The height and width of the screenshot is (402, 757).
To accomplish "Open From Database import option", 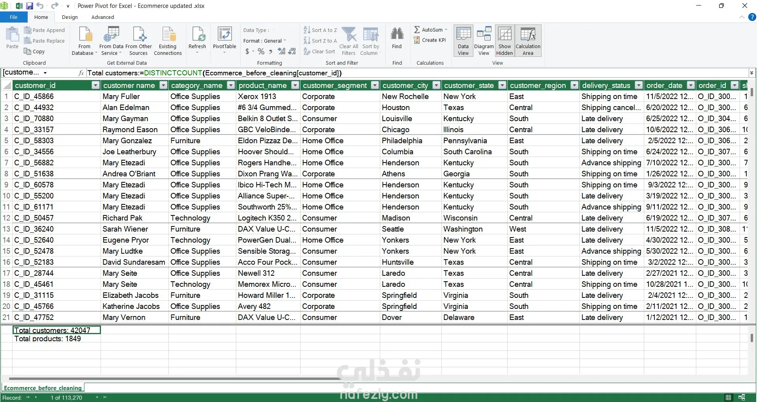I will [x=84, y=41].
